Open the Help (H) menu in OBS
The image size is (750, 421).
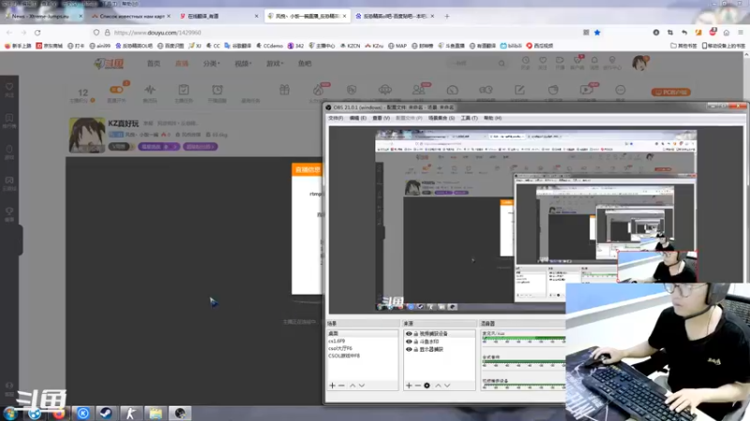(x=492, y=118)
